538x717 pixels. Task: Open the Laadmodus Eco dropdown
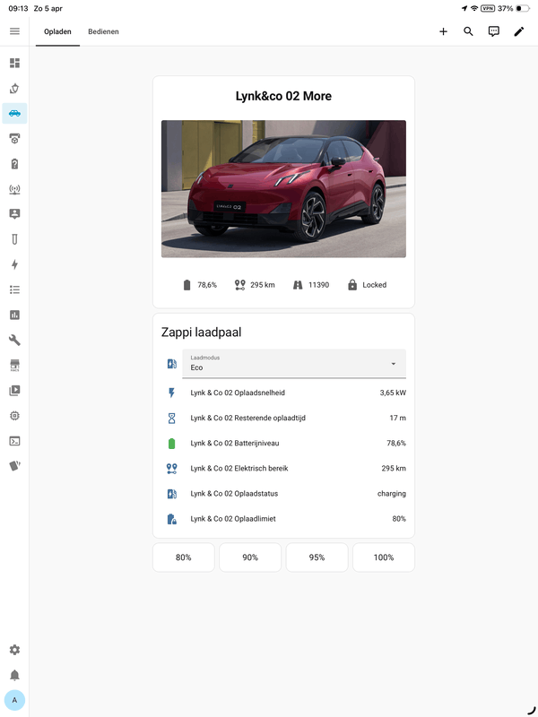(x=294, y=364)
